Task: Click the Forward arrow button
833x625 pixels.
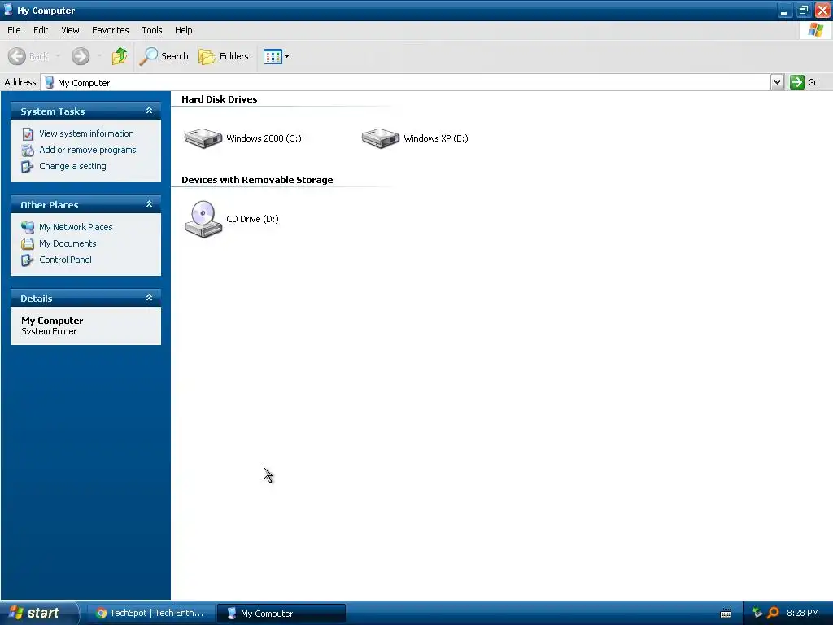Action: [81, 56]
